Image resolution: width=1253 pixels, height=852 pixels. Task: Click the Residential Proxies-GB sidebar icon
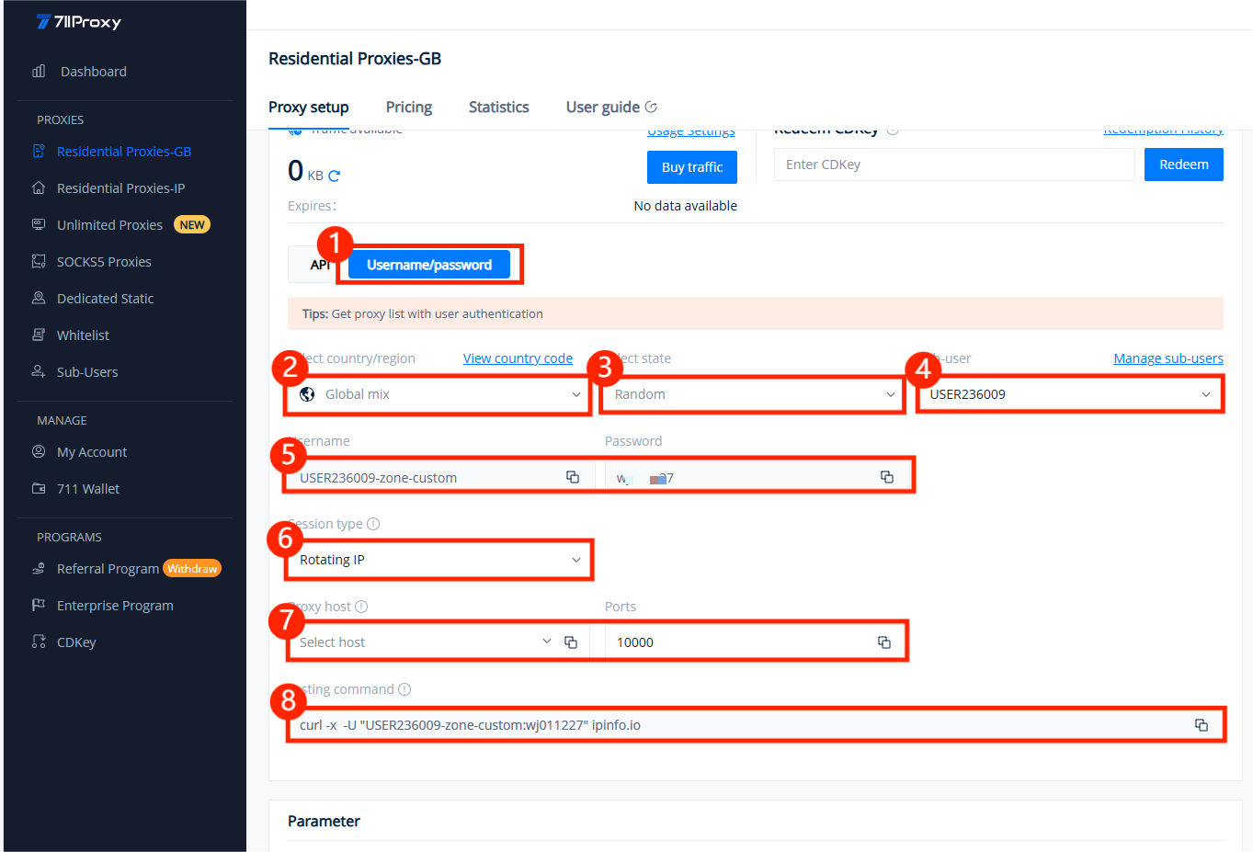click(39, 151)
